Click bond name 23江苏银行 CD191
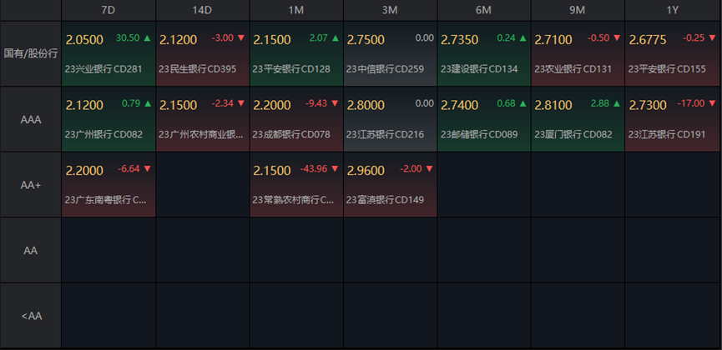 [667, 135]
